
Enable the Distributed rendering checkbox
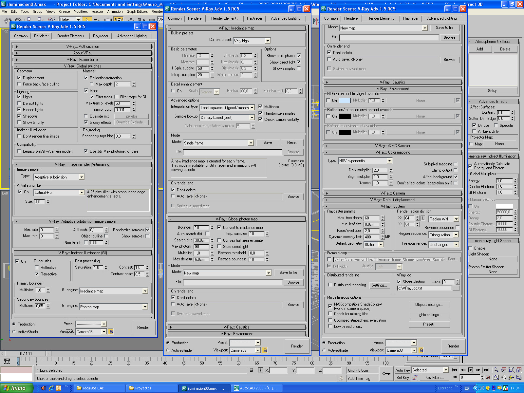(x=330, y=285)
